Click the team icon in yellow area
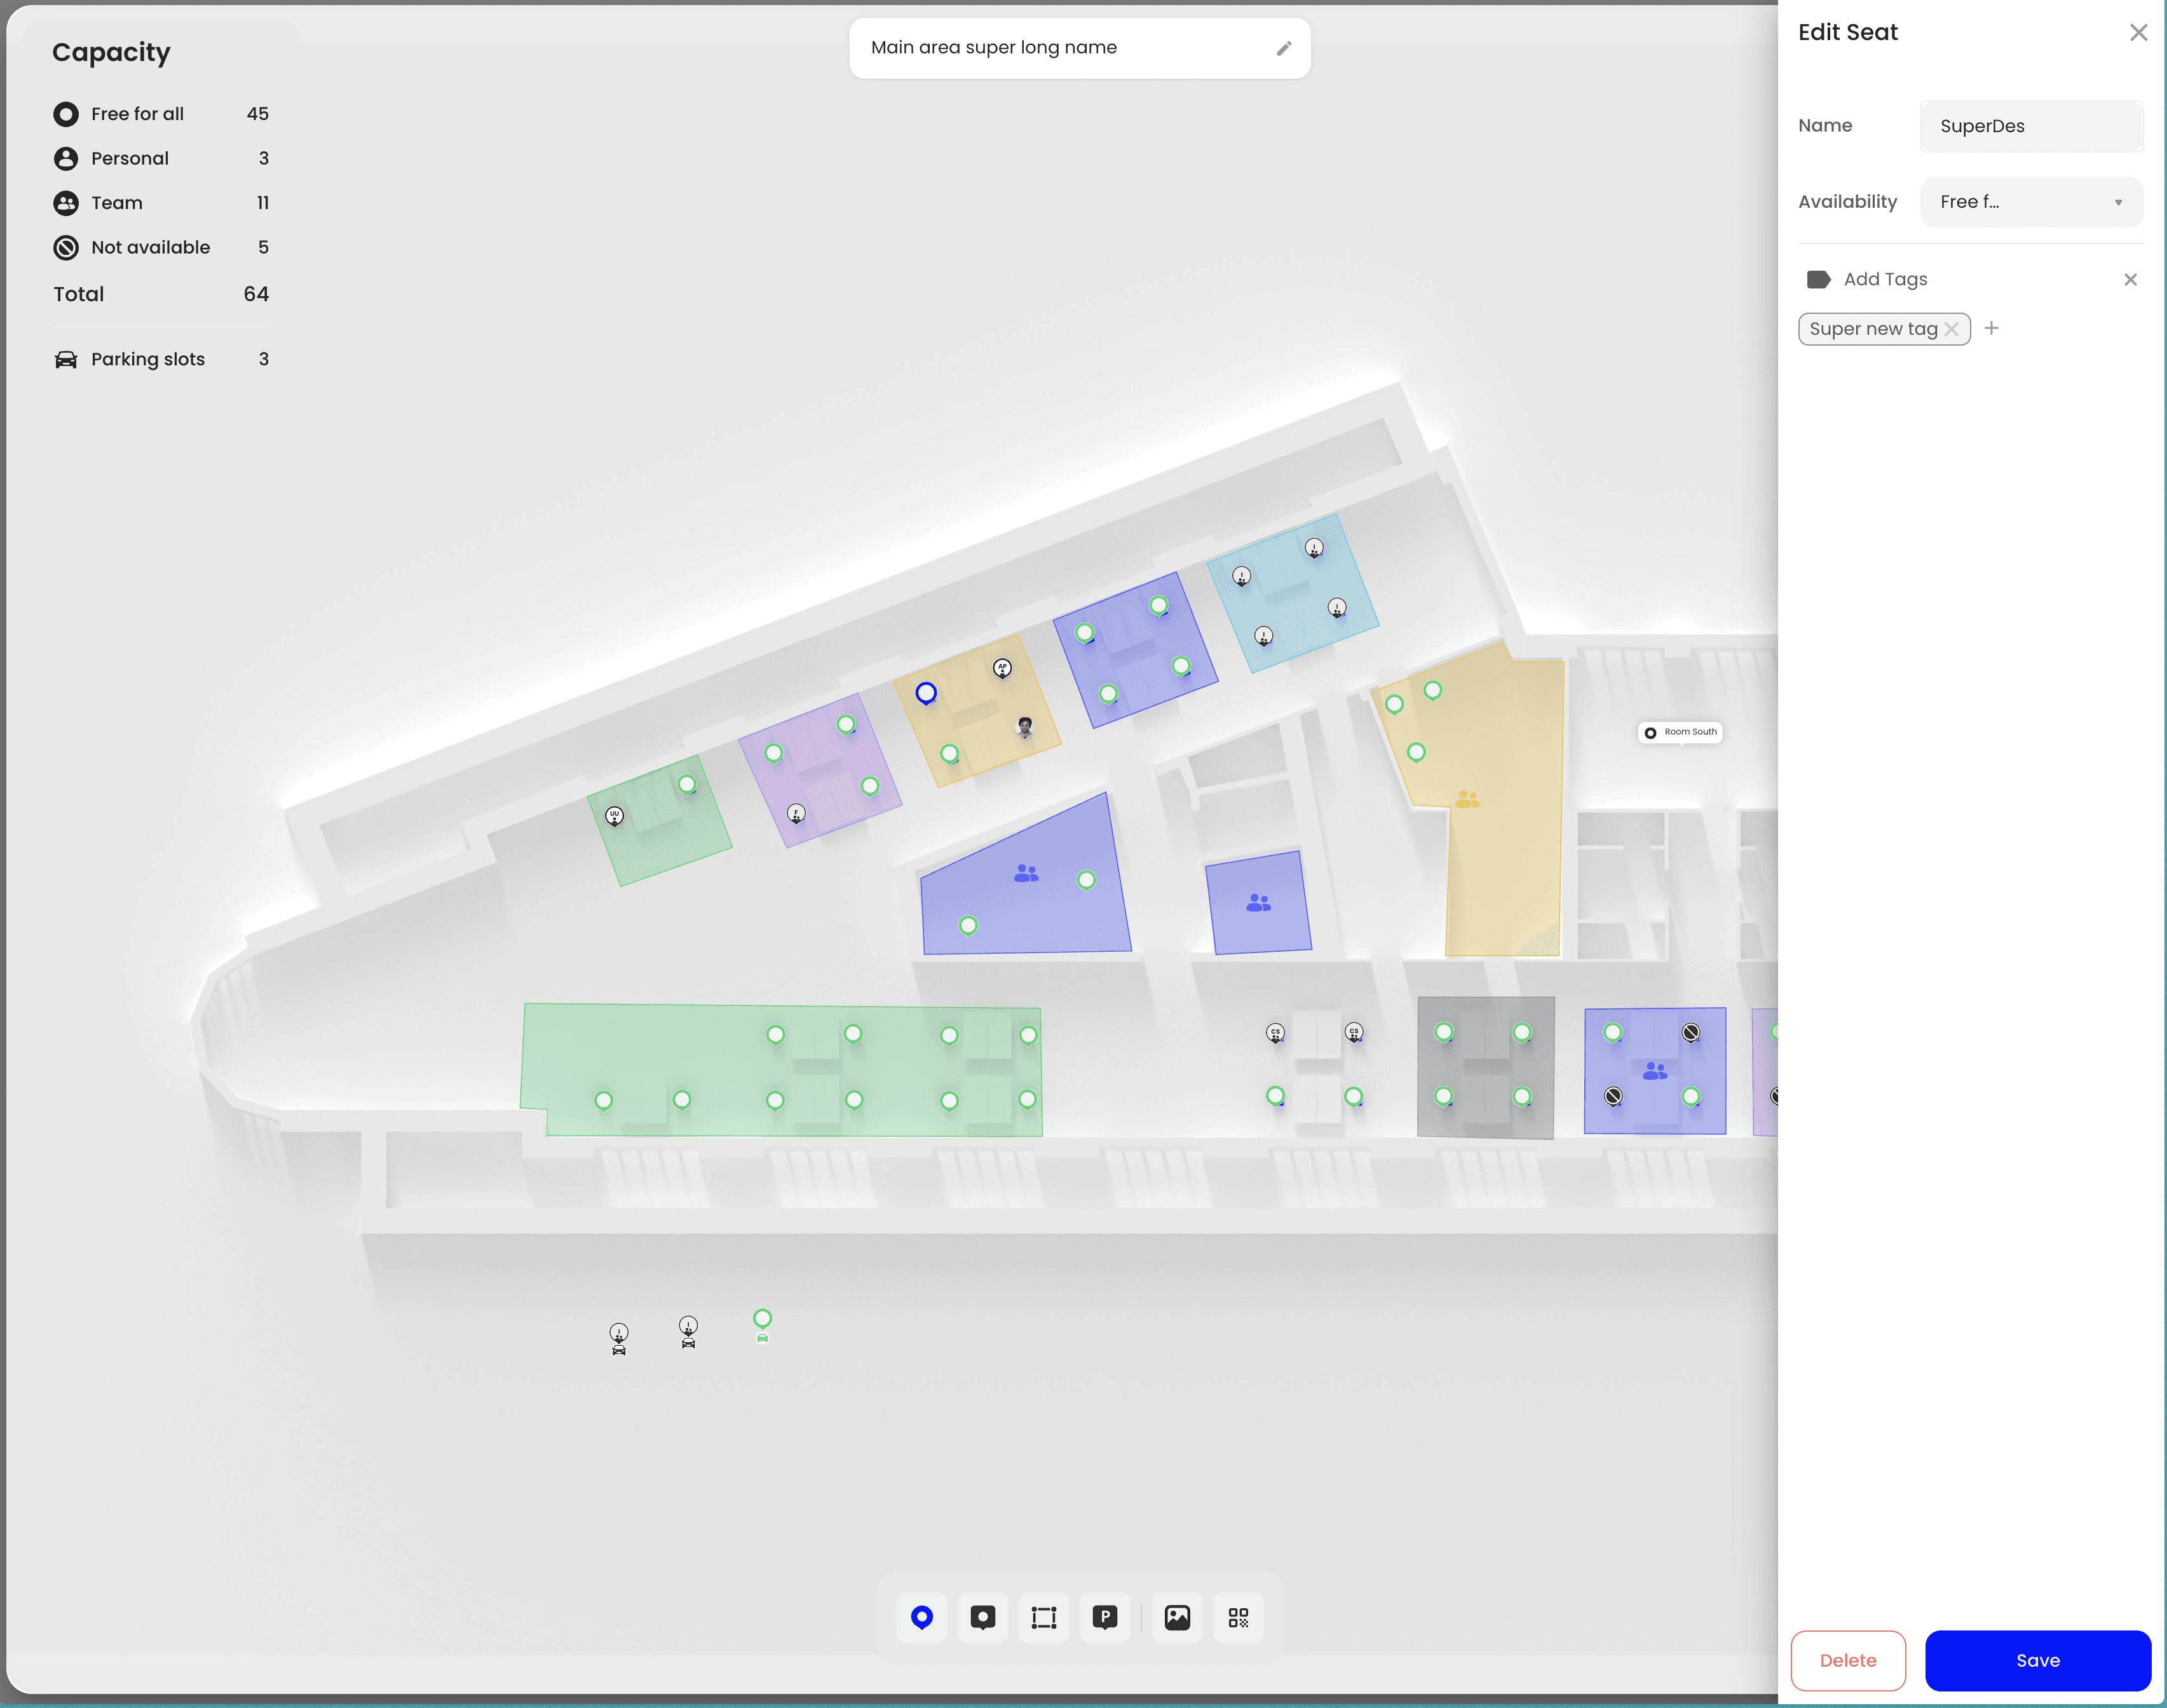The height and width of the screenshot is (1708, 2167). pyautogui.click(x=1467, y=799)
